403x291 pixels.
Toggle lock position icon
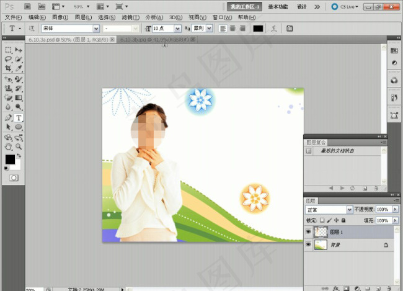(x=336, y=220)
